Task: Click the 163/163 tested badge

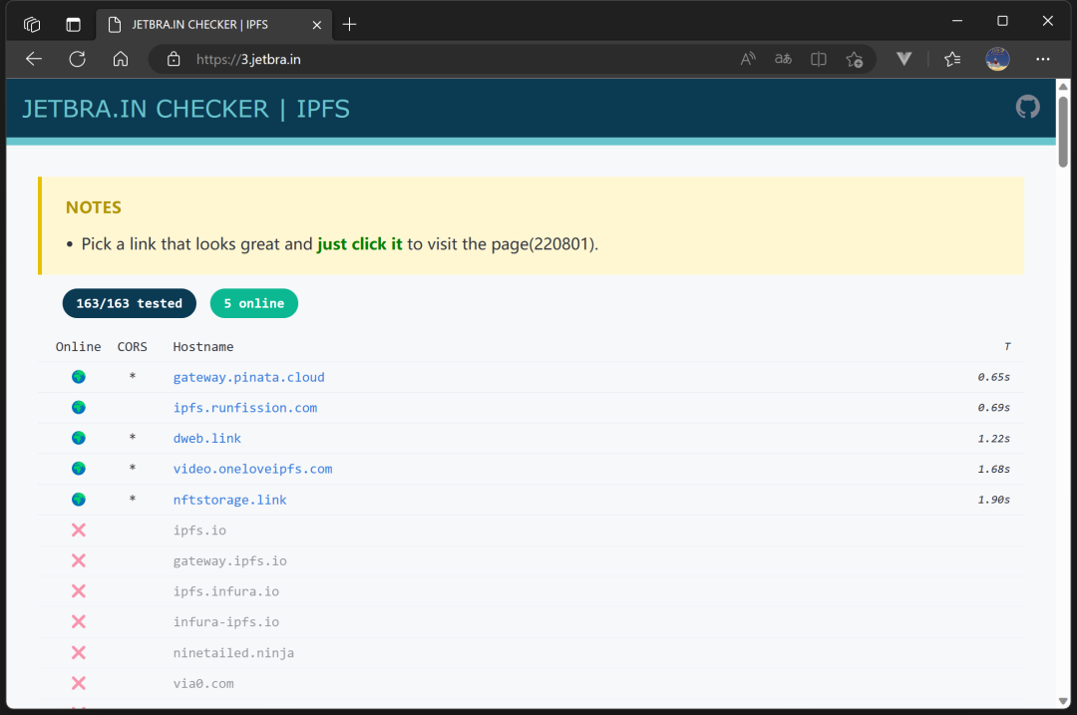Action: (x=129, y=303)
